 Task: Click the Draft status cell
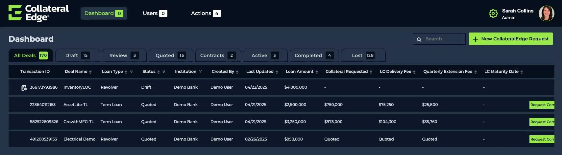(146, 87)
